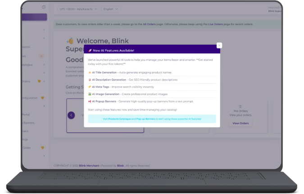Expand the Configuration sidebar menu item
This screenshot has width=304, height=194.
pyautogui.click(x=32, y=97)
